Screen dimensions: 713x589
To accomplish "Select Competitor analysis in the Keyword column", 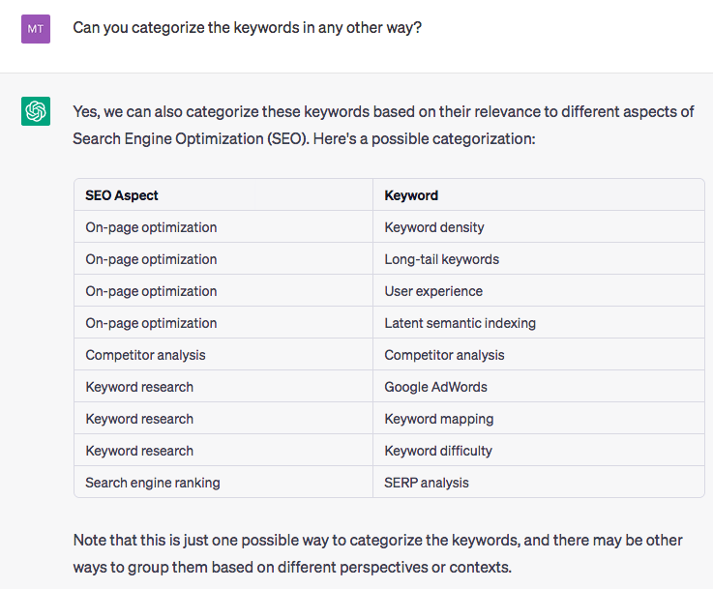I will (x=539, y=355).
